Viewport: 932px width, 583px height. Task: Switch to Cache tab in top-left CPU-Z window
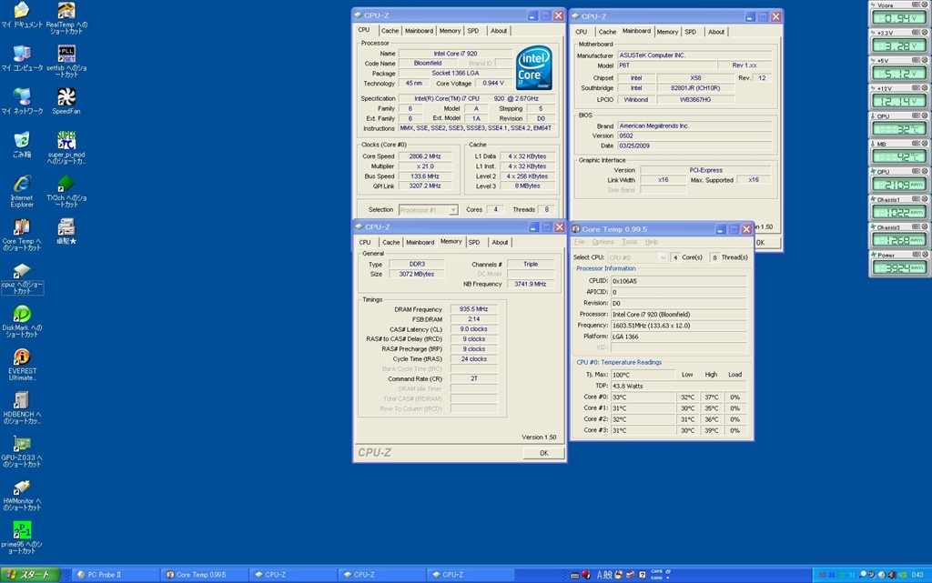(390, 31)
